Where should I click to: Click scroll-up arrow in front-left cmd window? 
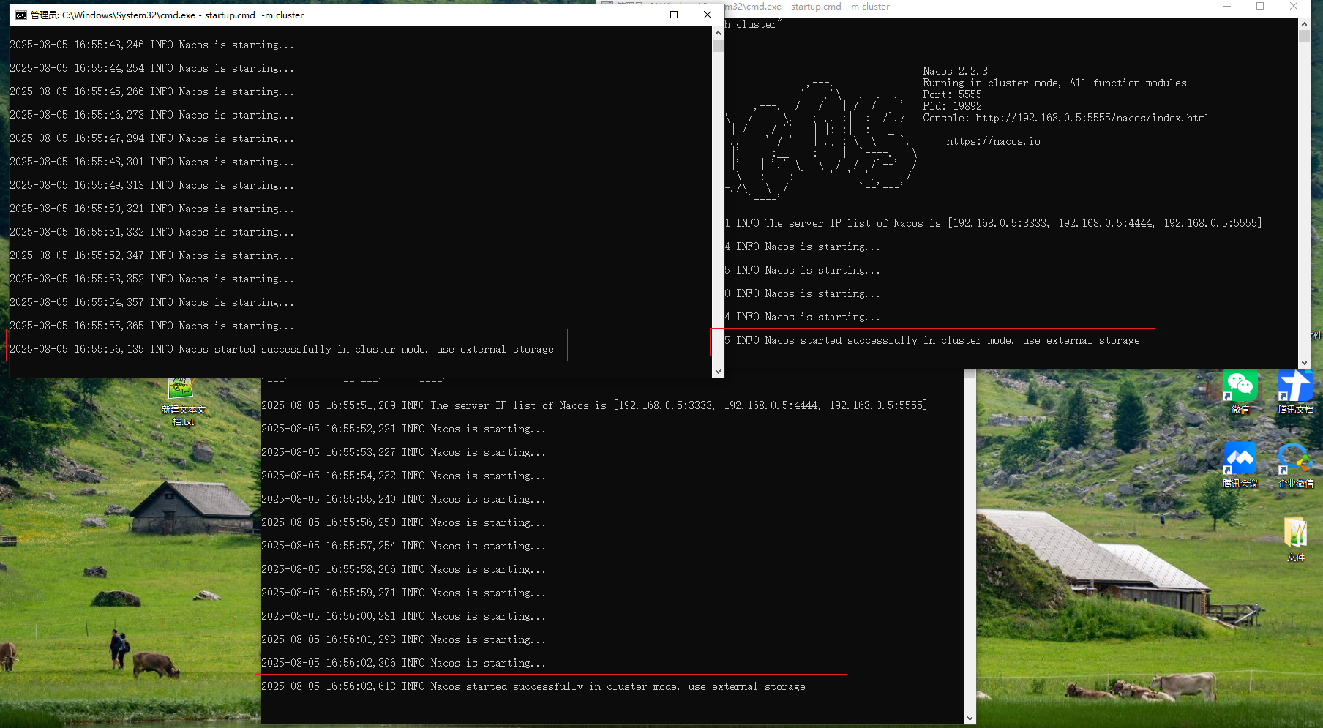[x=718, y=33]
